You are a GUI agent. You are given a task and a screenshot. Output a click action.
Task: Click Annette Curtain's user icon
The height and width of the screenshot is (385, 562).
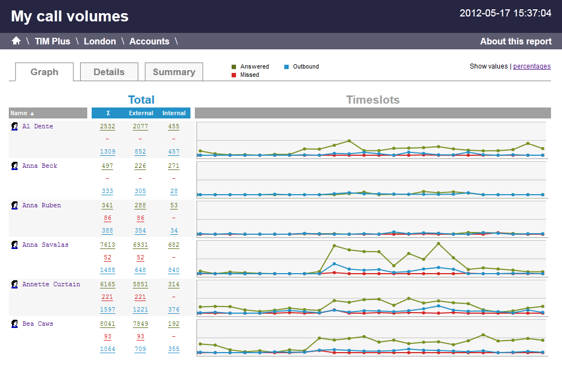(15, 285)
